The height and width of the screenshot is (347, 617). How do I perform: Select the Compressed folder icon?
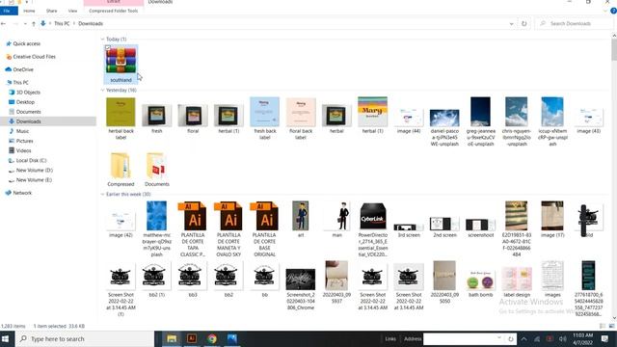[121, 166]
